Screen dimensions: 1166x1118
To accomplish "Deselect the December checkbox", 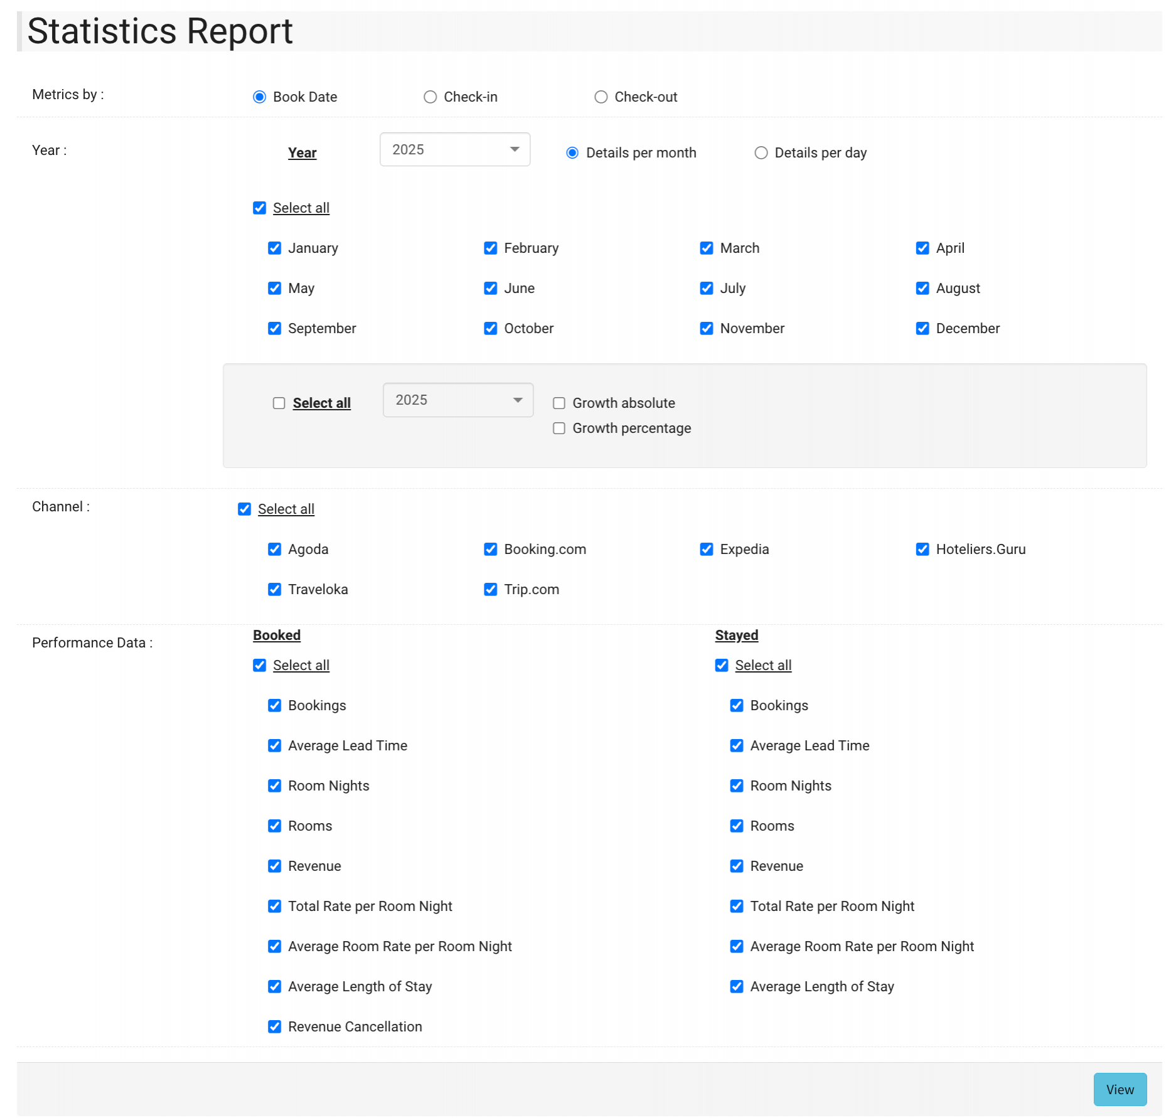I will [x=922, y=329].
